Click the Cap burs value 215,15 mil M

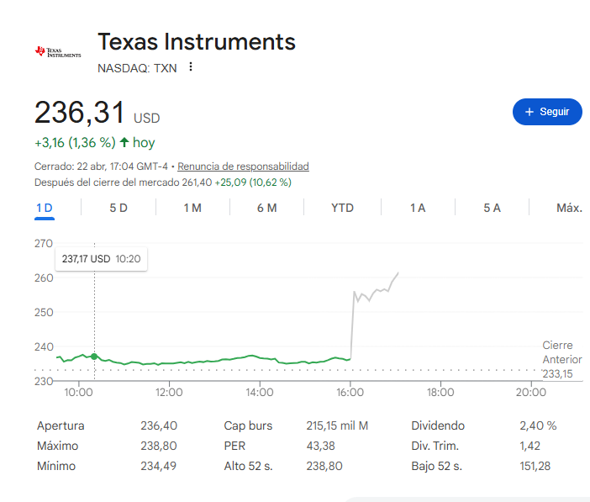[338, 425]
